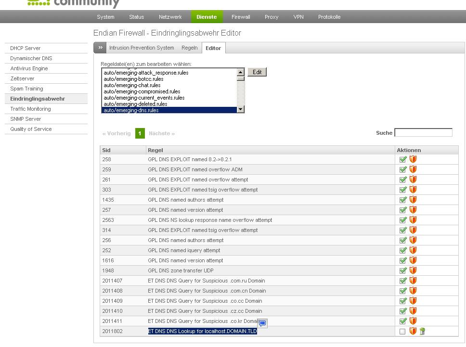Click page number 1 in pagination
The image size is (466, 347).
[140, 133]
